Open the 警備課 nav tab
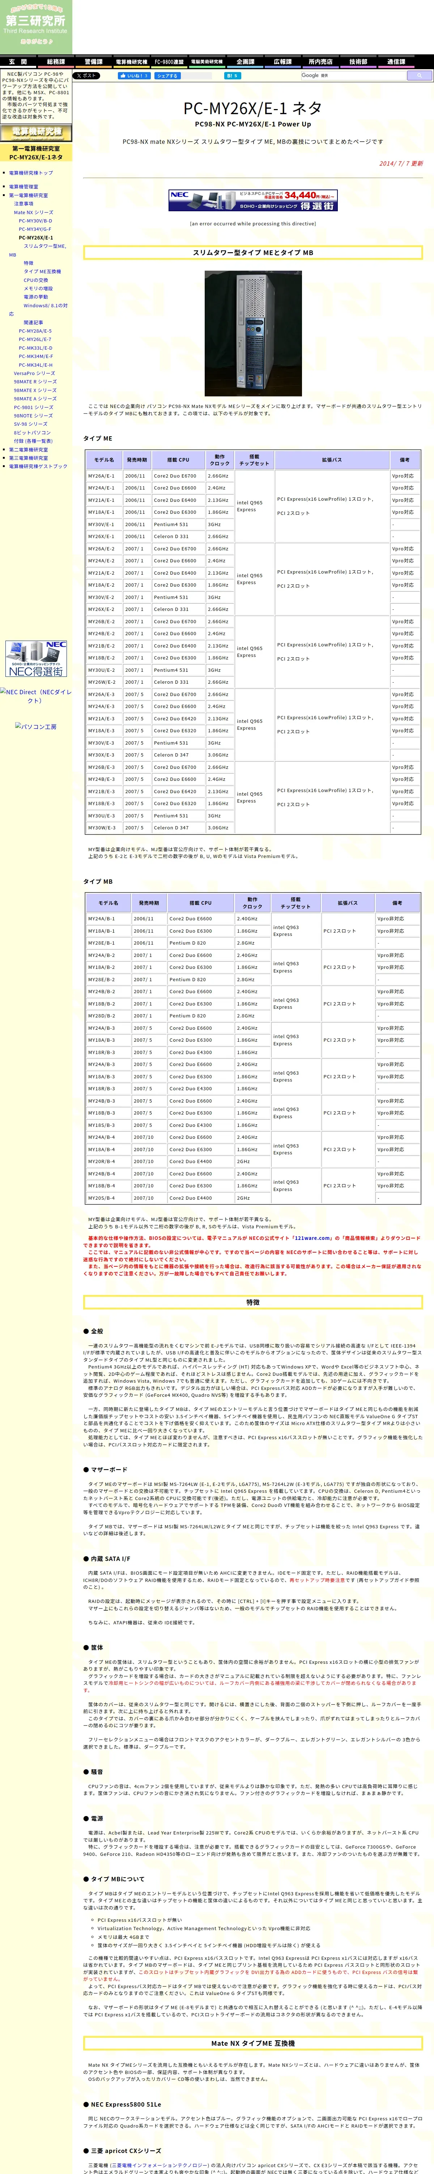Screen dimensions: 434x2174 coord(94,62)
